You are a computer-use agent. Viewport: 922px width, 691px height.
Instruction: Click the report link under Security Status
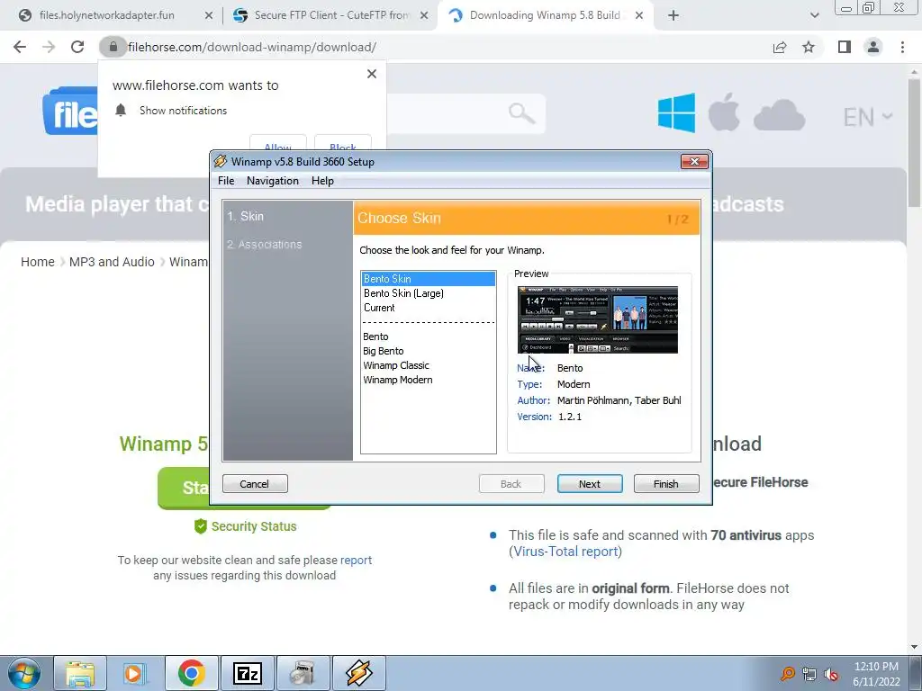[x=356, y=560]
